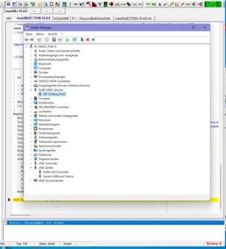Select Generic Billboard Device
The height and width of the screenshot is (249, 226).
click(x=58, y=177)
